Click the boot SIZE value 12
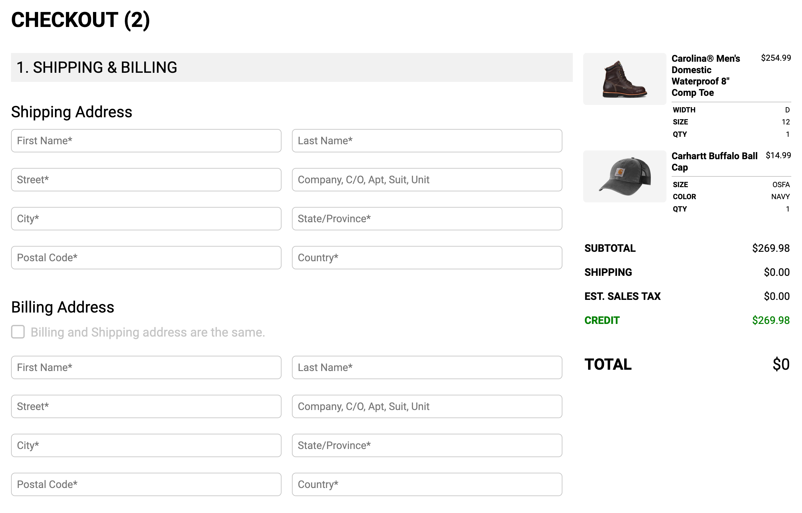The height and width of the screenshot is (513, 802). (x=786, y=122)
